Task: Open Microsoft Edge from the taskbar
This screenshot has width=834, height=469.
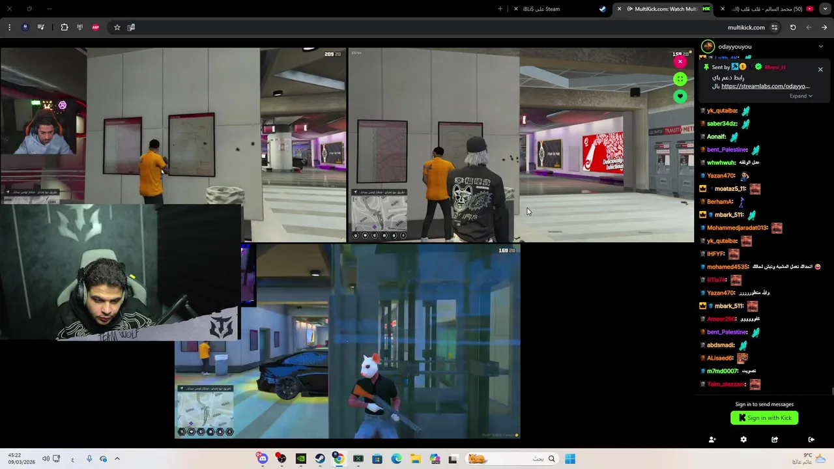Action: click(396, 459)
